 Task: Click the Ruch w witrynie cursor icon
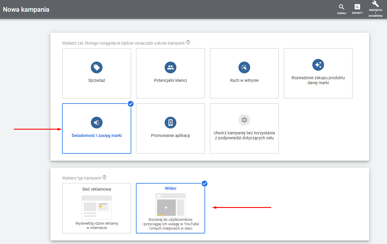(x=244, y=67)
